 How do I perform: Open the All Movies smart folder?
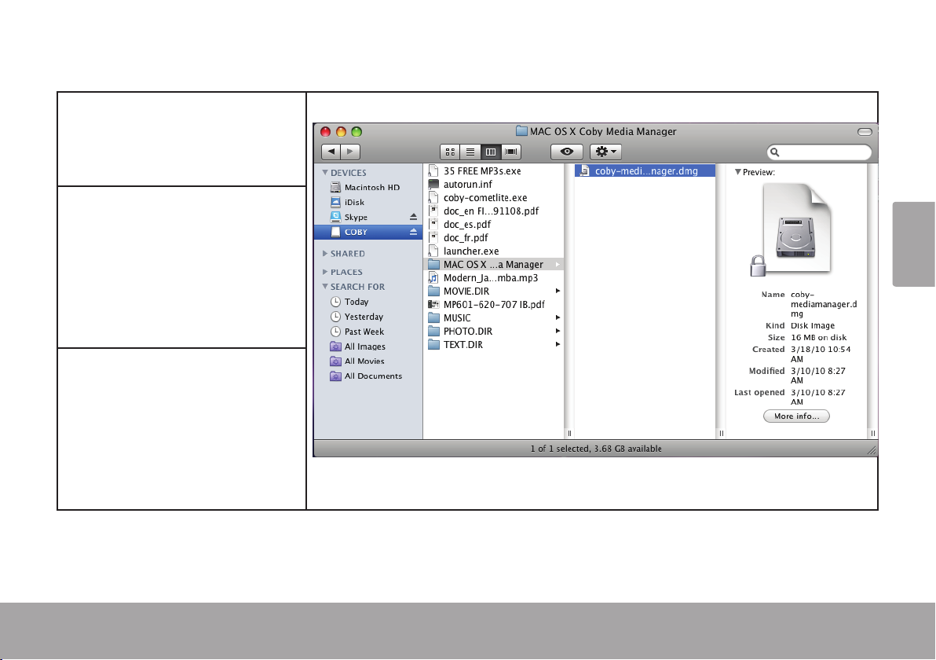click(x=368, y=361)
